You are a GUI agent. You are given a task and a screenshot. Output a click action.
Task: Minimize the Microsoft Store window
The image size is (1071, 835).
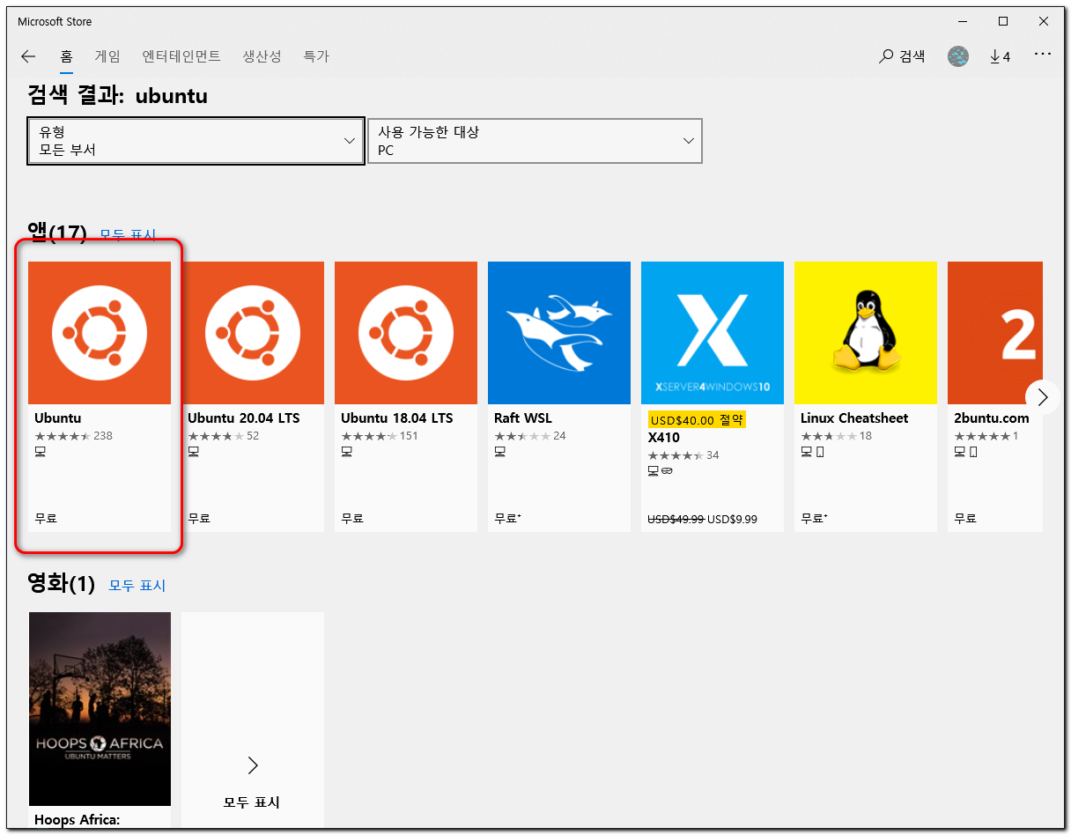click(962, 21)
